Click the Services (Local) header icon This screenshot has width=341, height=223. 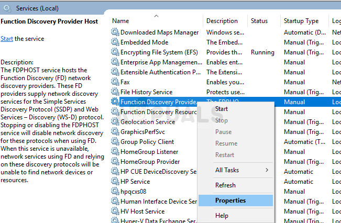(8, 8)
